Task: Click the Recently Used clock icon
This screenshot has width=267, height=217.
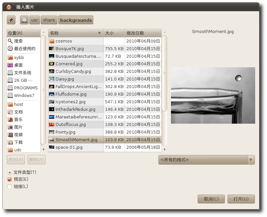Action: click(x=10, y=49)
